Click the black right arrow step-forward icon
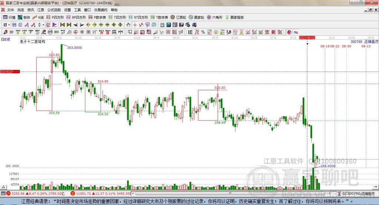Image resolution: width=379 pixels, height=205 pixels. click(82, 25)
